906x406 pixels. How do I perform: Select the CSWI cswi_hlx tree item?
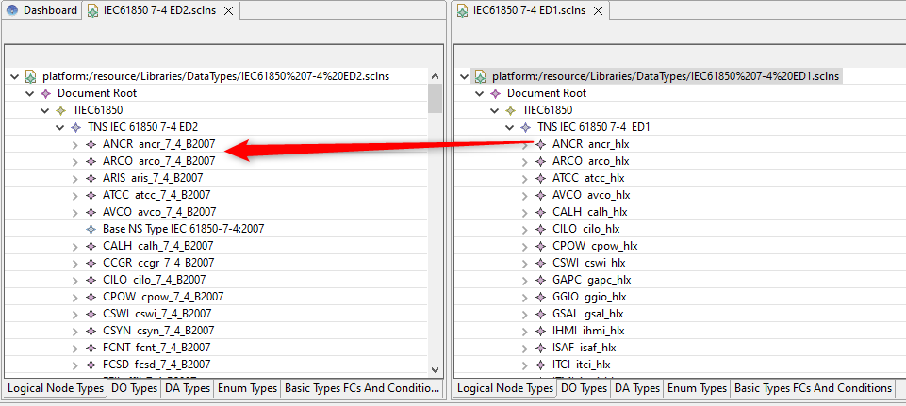(x=588, y=263)
